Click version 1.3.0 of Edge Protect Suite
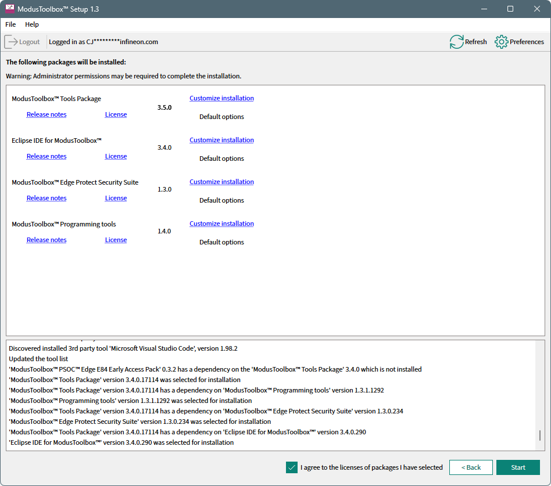 coord(164,189)
